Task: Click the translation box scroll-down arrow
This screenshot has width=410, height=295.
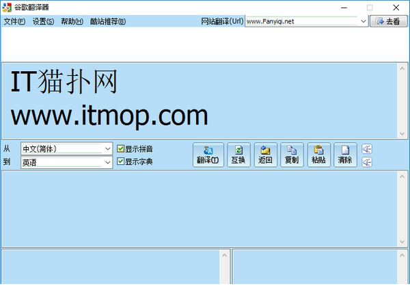Action: click(402, 242)
